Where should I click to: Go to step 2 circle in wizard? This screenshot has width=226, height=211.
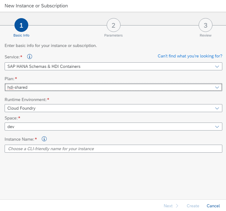click(113, 25)
